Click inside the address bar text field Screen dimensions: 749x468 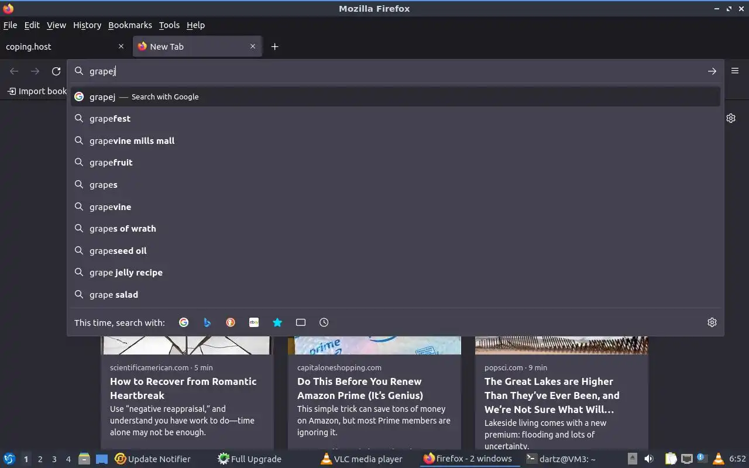[x=396, y=71]
